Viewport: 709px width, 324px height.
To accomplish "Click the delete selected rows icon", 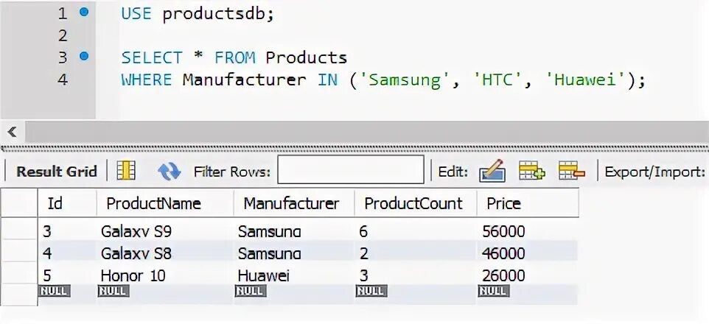I will (x=571, y=172).
